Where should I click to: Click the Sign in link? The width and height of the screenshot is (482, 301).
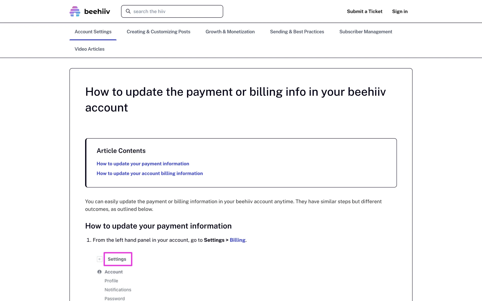400,12
